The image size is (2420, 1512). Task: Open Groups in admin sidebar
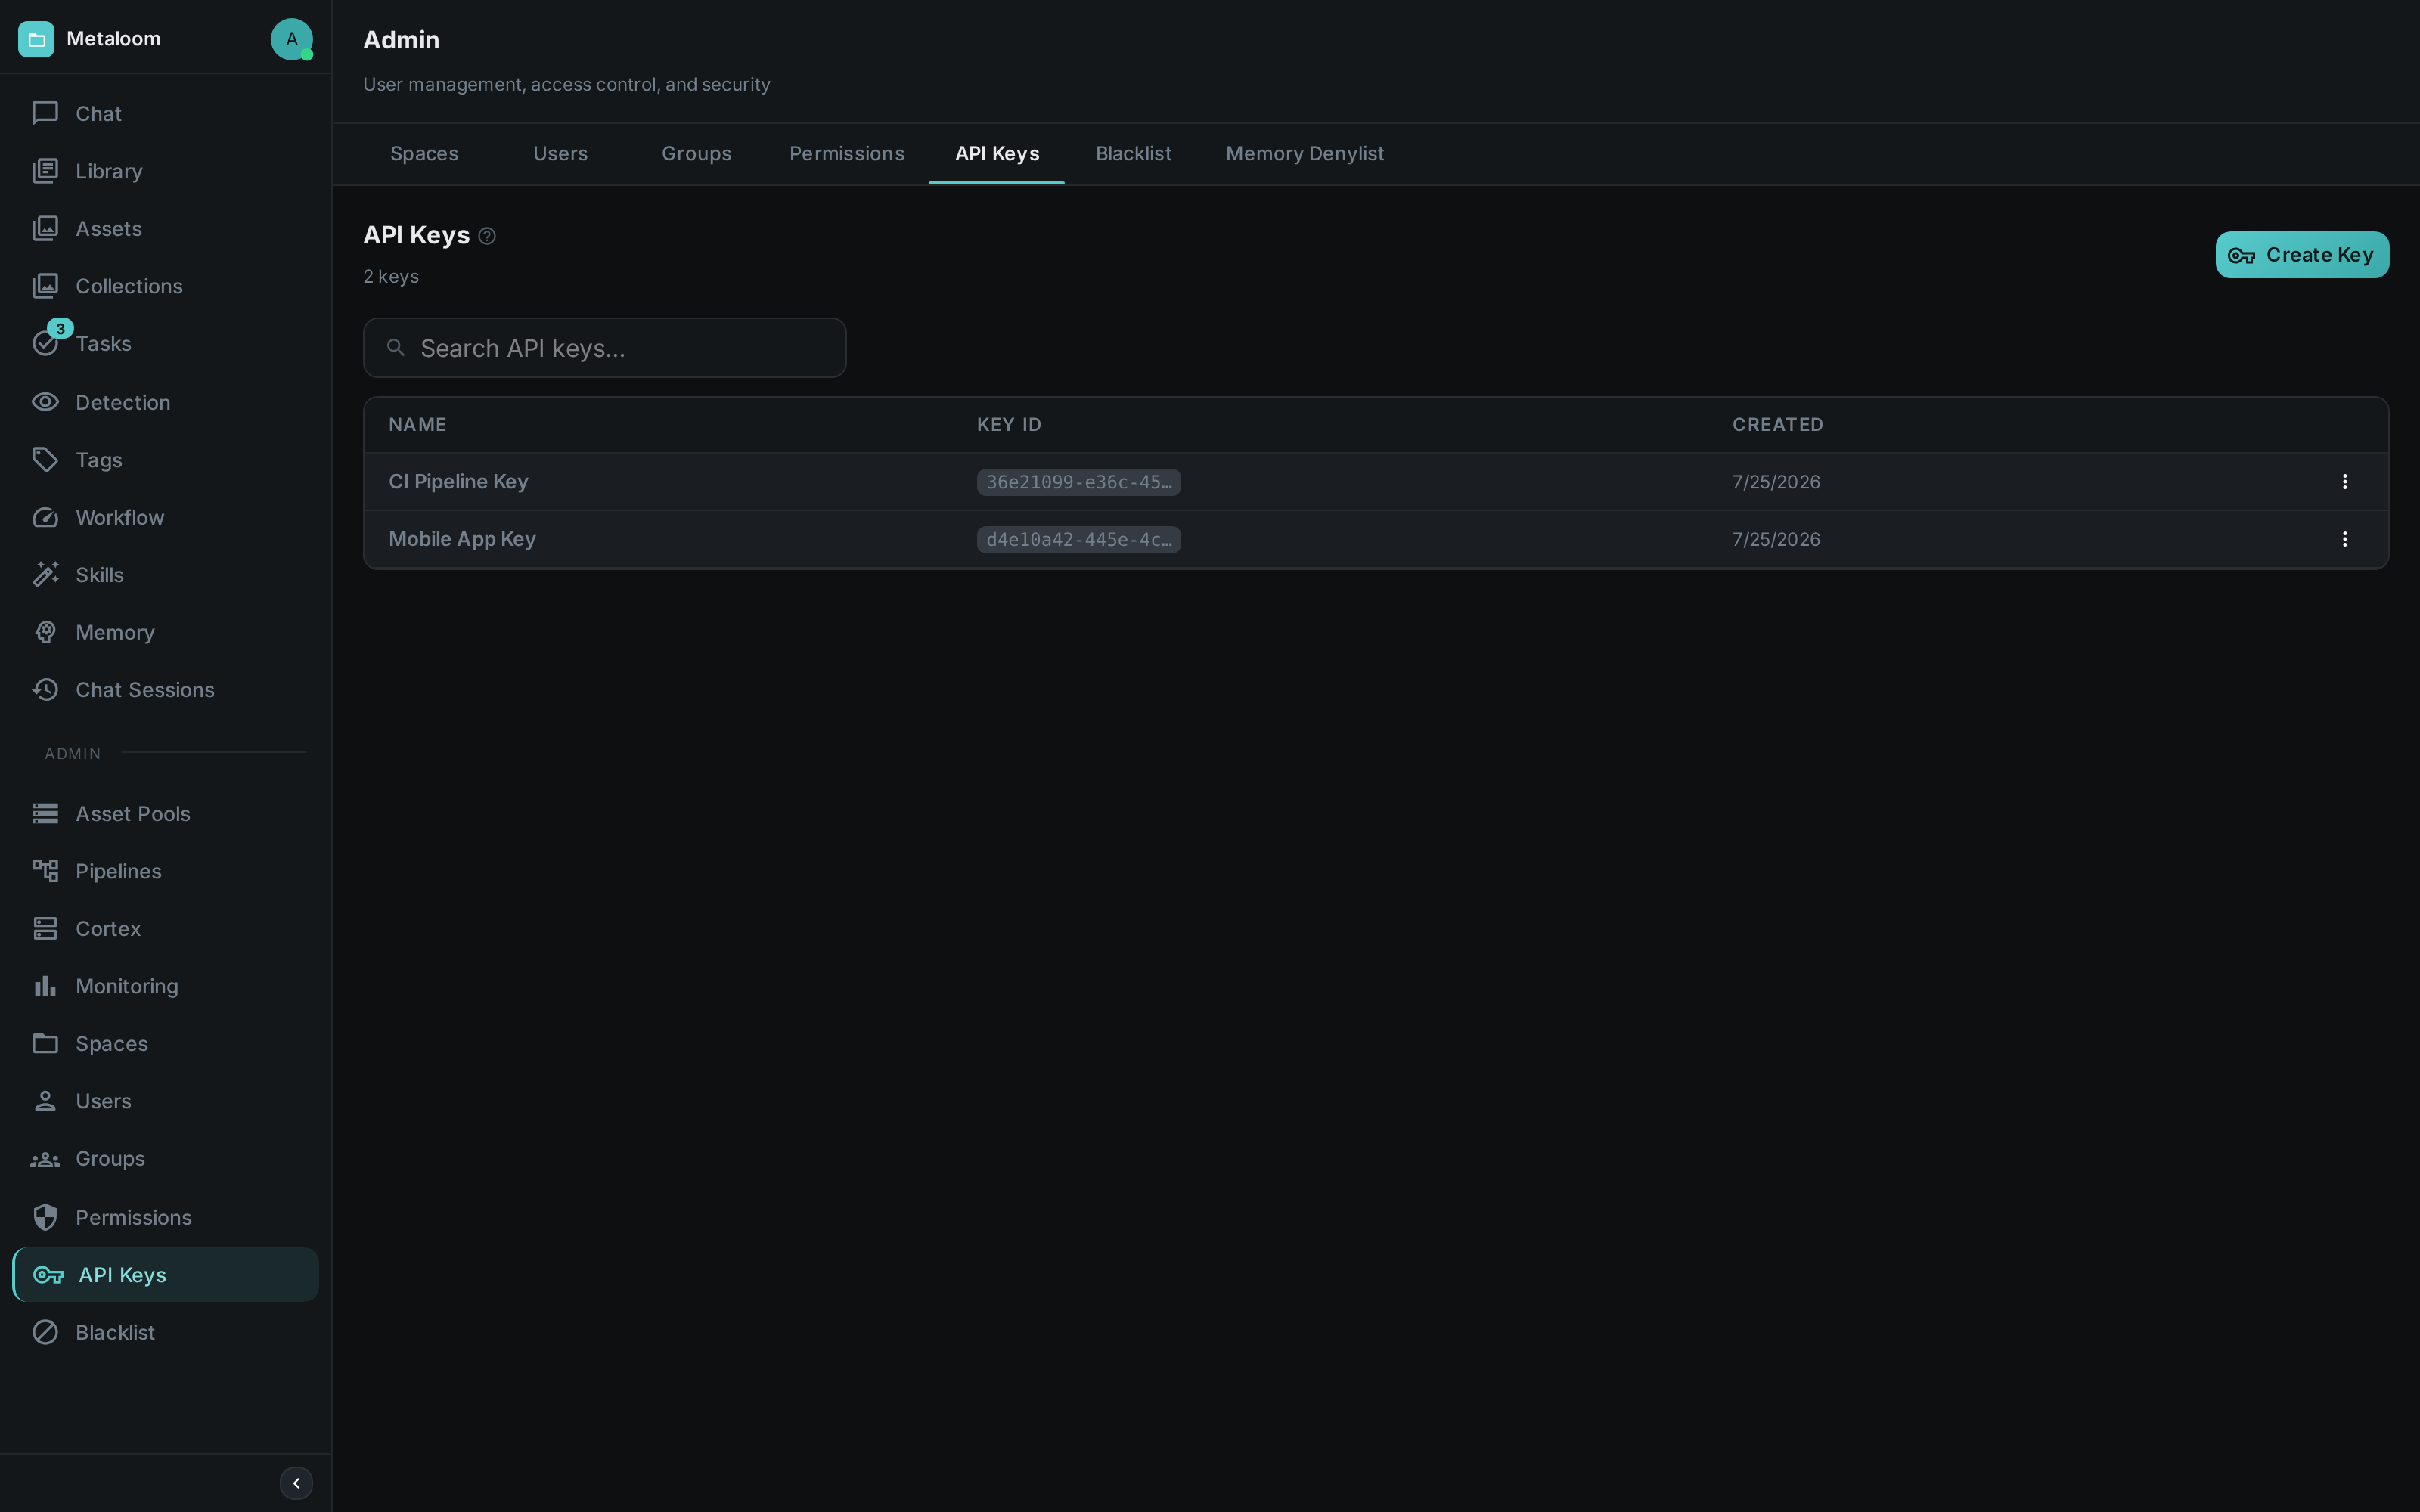click(x=165, y=1159)
